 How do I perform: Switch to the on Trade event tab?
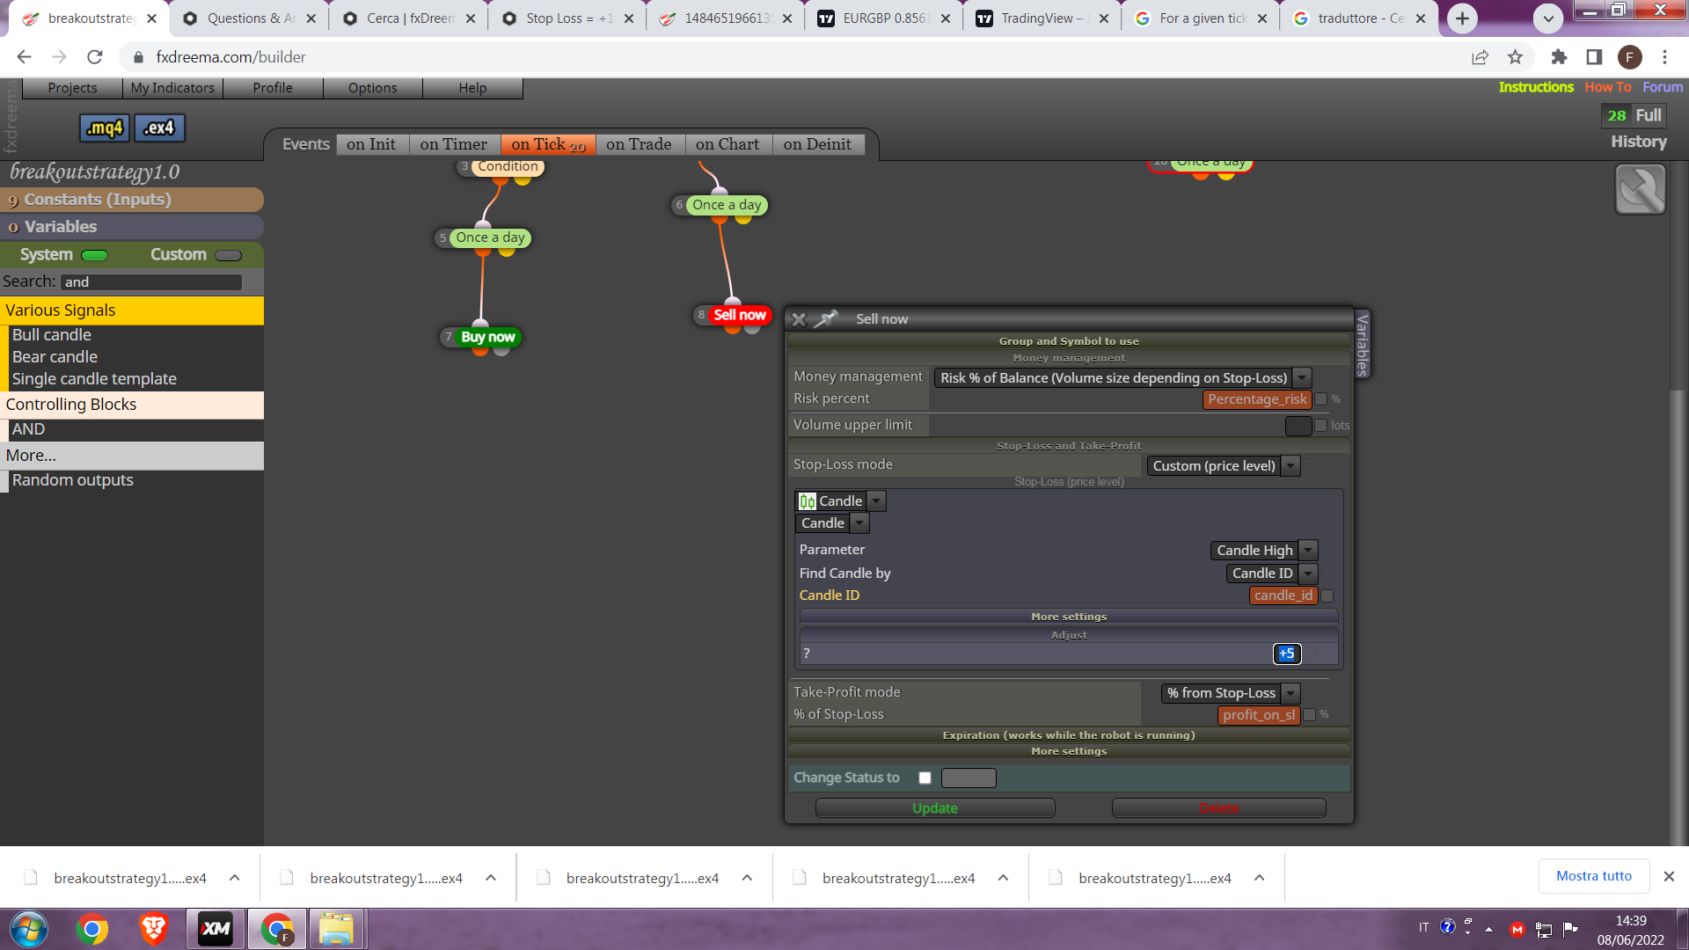pyautogui.click(x=639, y=144)
